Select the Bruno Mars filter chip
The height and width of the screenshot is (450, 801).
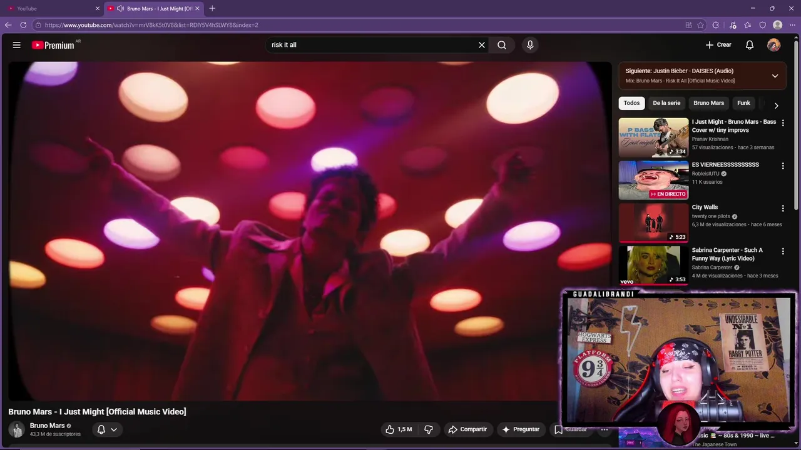point(708,103)
